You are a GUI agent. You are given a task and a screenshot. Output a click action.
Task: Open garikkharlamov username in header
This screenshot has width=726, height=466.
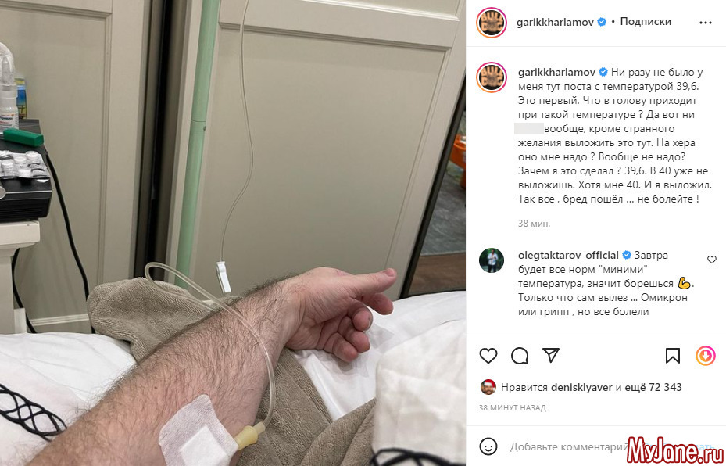point(555,22)
